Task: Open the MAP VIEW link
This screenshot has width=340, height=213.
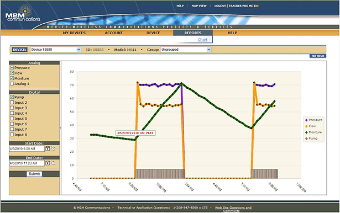Action: 199,6
